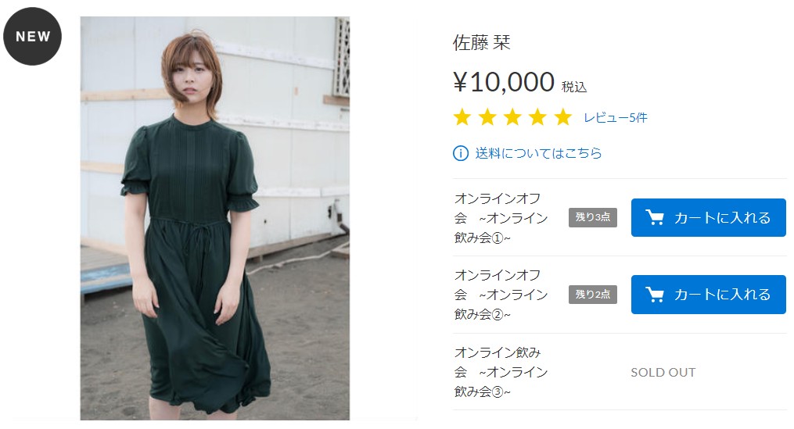794x429 pixels.
Task: Click the second yellow rating star
Action: point(487,117)
